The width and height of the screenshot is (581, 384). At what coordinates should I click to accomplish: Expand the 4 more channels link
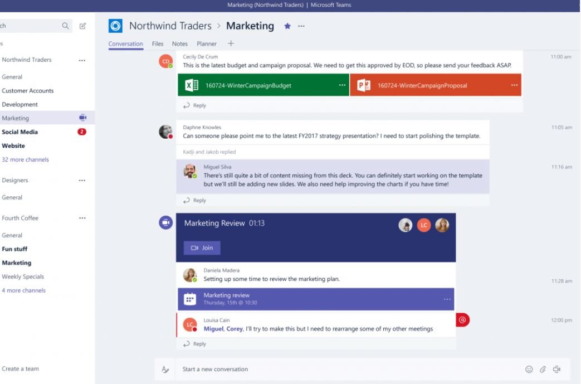[23, 290]
